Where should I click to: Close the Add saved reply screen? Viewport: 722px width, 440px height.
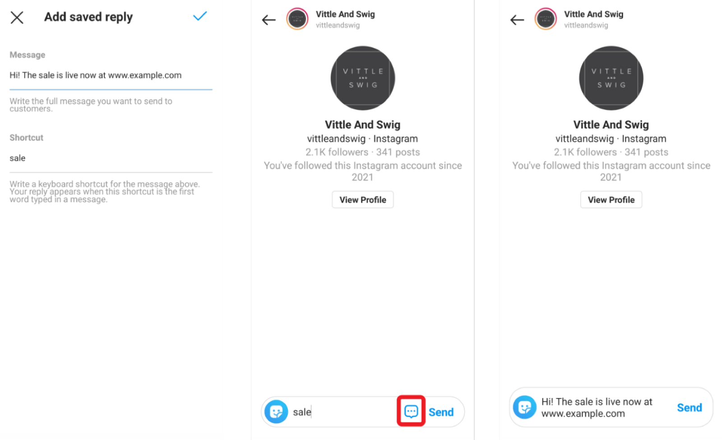17,18
